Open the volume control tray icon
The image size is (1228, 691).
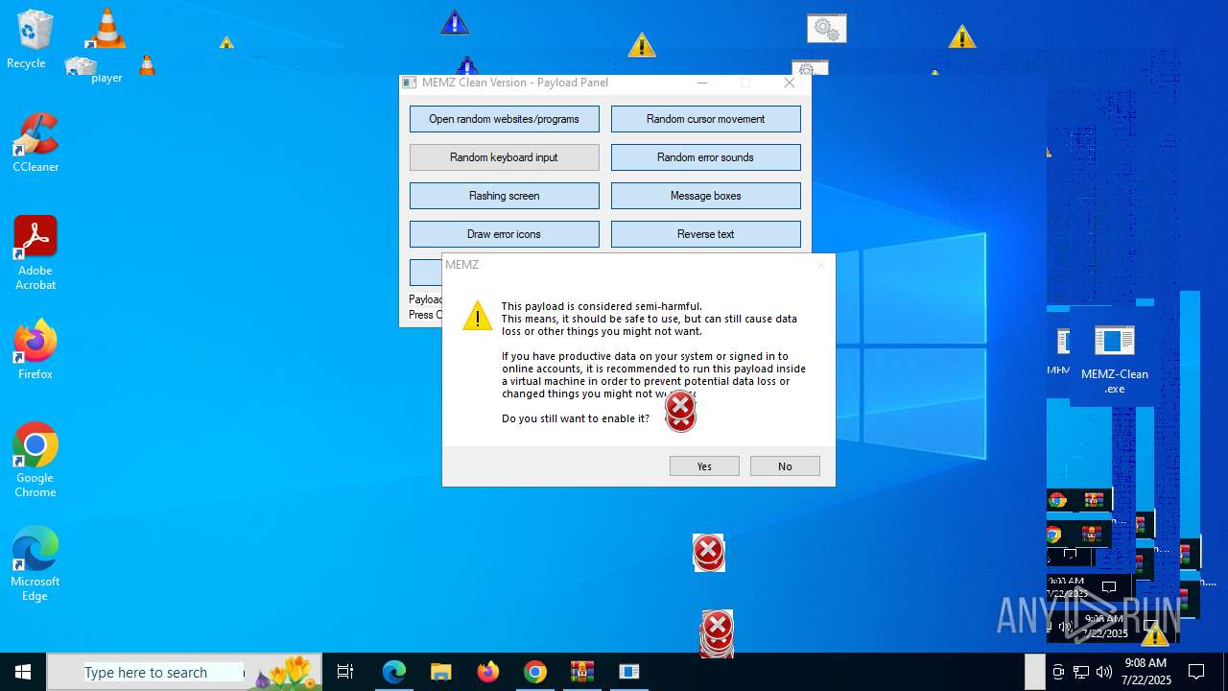click(x=1103, y=672)
